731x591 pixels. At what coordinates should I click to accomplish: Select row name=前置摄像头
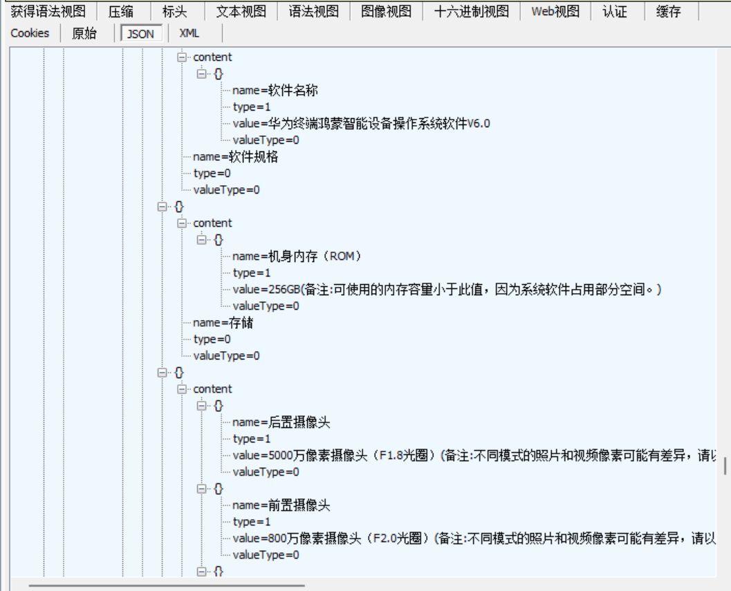pos(281,505)
